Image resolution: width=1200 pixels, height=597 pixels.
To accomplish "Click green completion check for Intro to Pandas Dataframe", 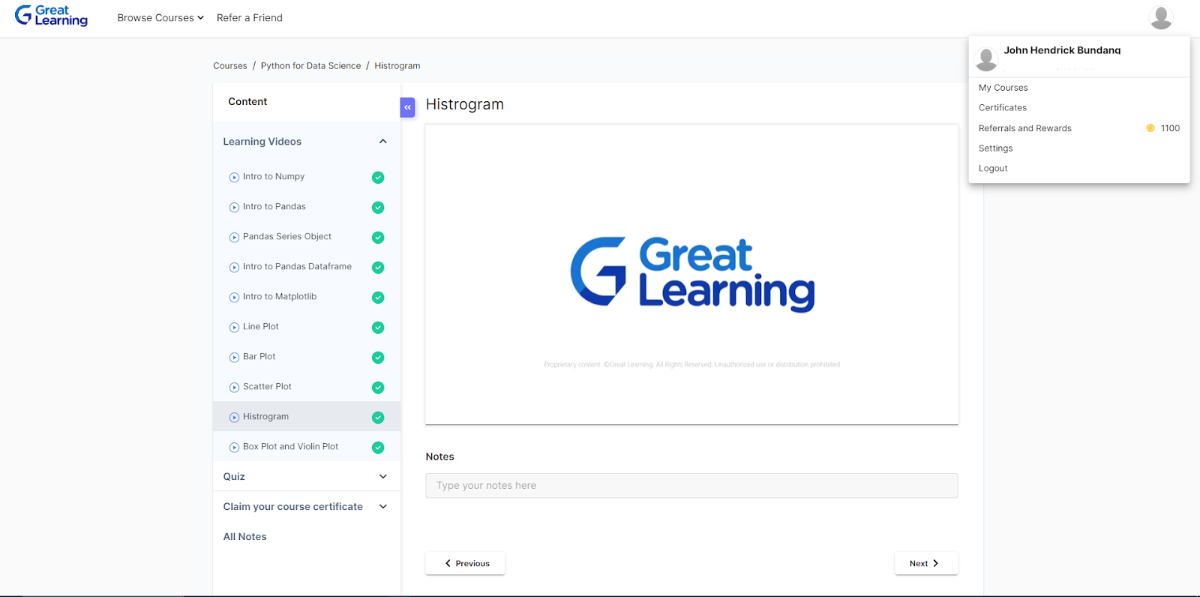I will 378,268.
